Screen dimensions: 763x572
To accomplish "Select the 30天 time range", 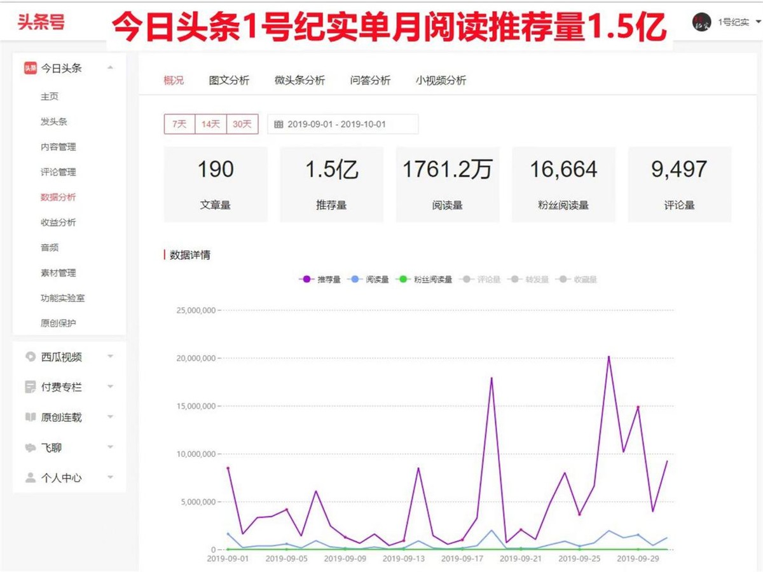I will (x=242, y=124).
